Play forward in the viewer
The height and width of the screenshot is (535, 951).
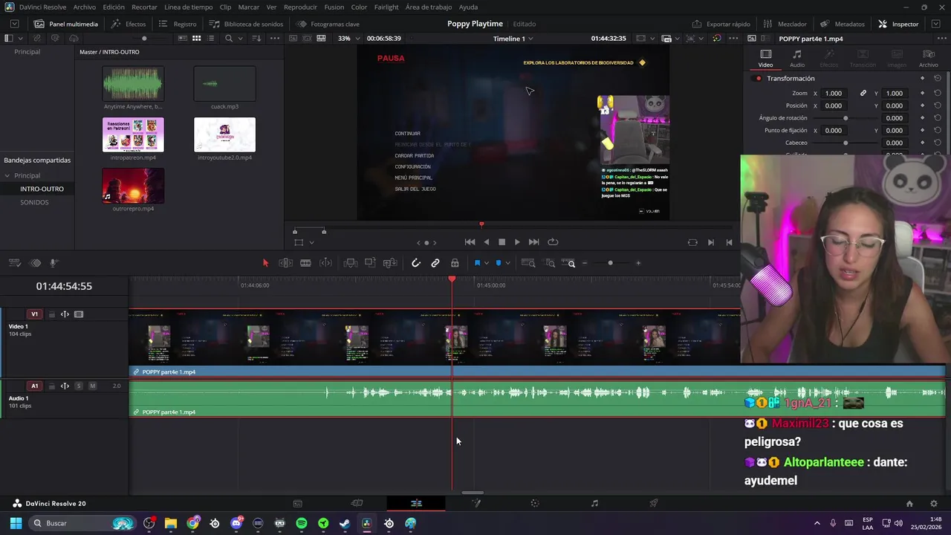(517, 242)
